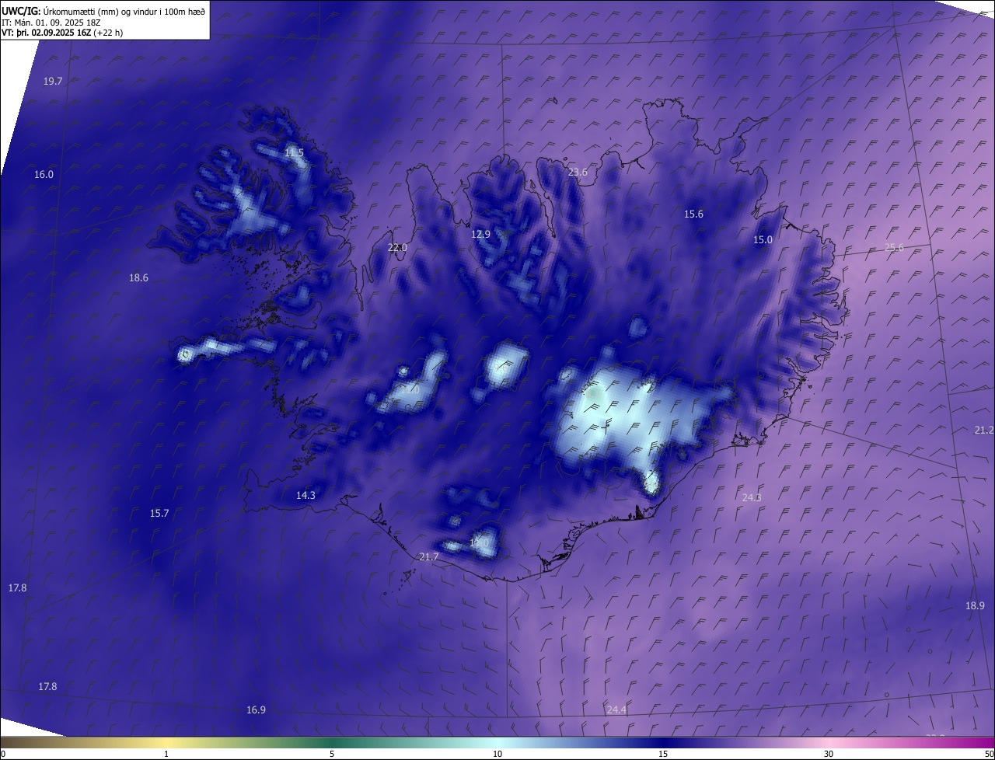The width and height of the screenshot is (995, 760).
Task: Click the 5 tick on the color scale
Action: [x=332, y=754]
